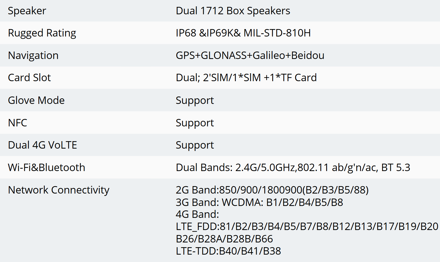Click the Speaker row label
This screenshot has height=262, width=440.
27,11
